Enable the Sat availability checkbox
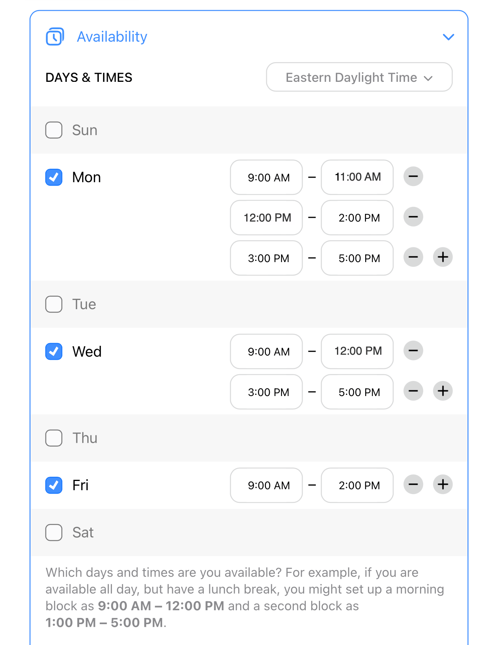Image resolution: width=498 pixels, height=645 pixels. [54, 532]
